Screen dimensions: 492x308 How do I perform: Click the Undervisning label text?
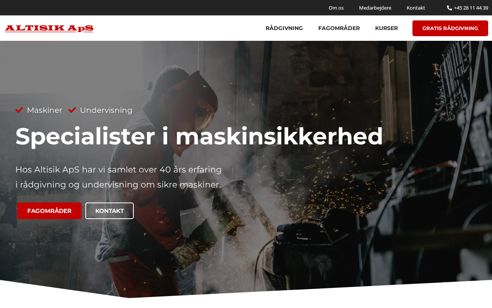[x=106, y=110]
